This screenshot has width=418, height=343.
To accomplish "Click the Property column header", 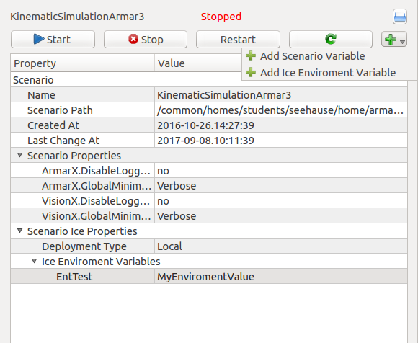I will 83,63.
